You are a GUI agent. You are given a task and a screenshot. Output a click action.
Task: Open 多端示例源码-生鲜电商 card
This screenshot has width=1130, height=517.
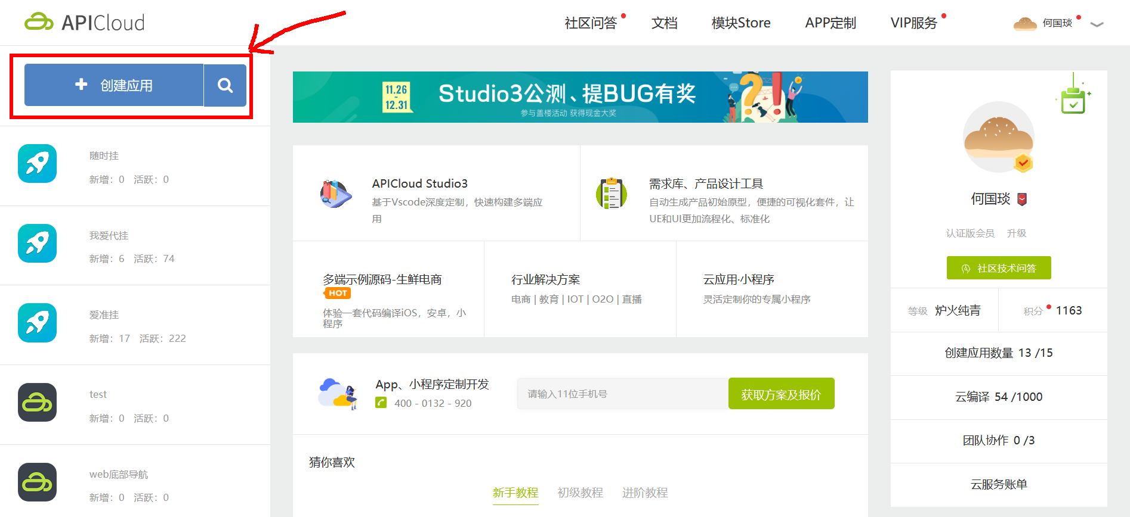[x=388, y=289]
